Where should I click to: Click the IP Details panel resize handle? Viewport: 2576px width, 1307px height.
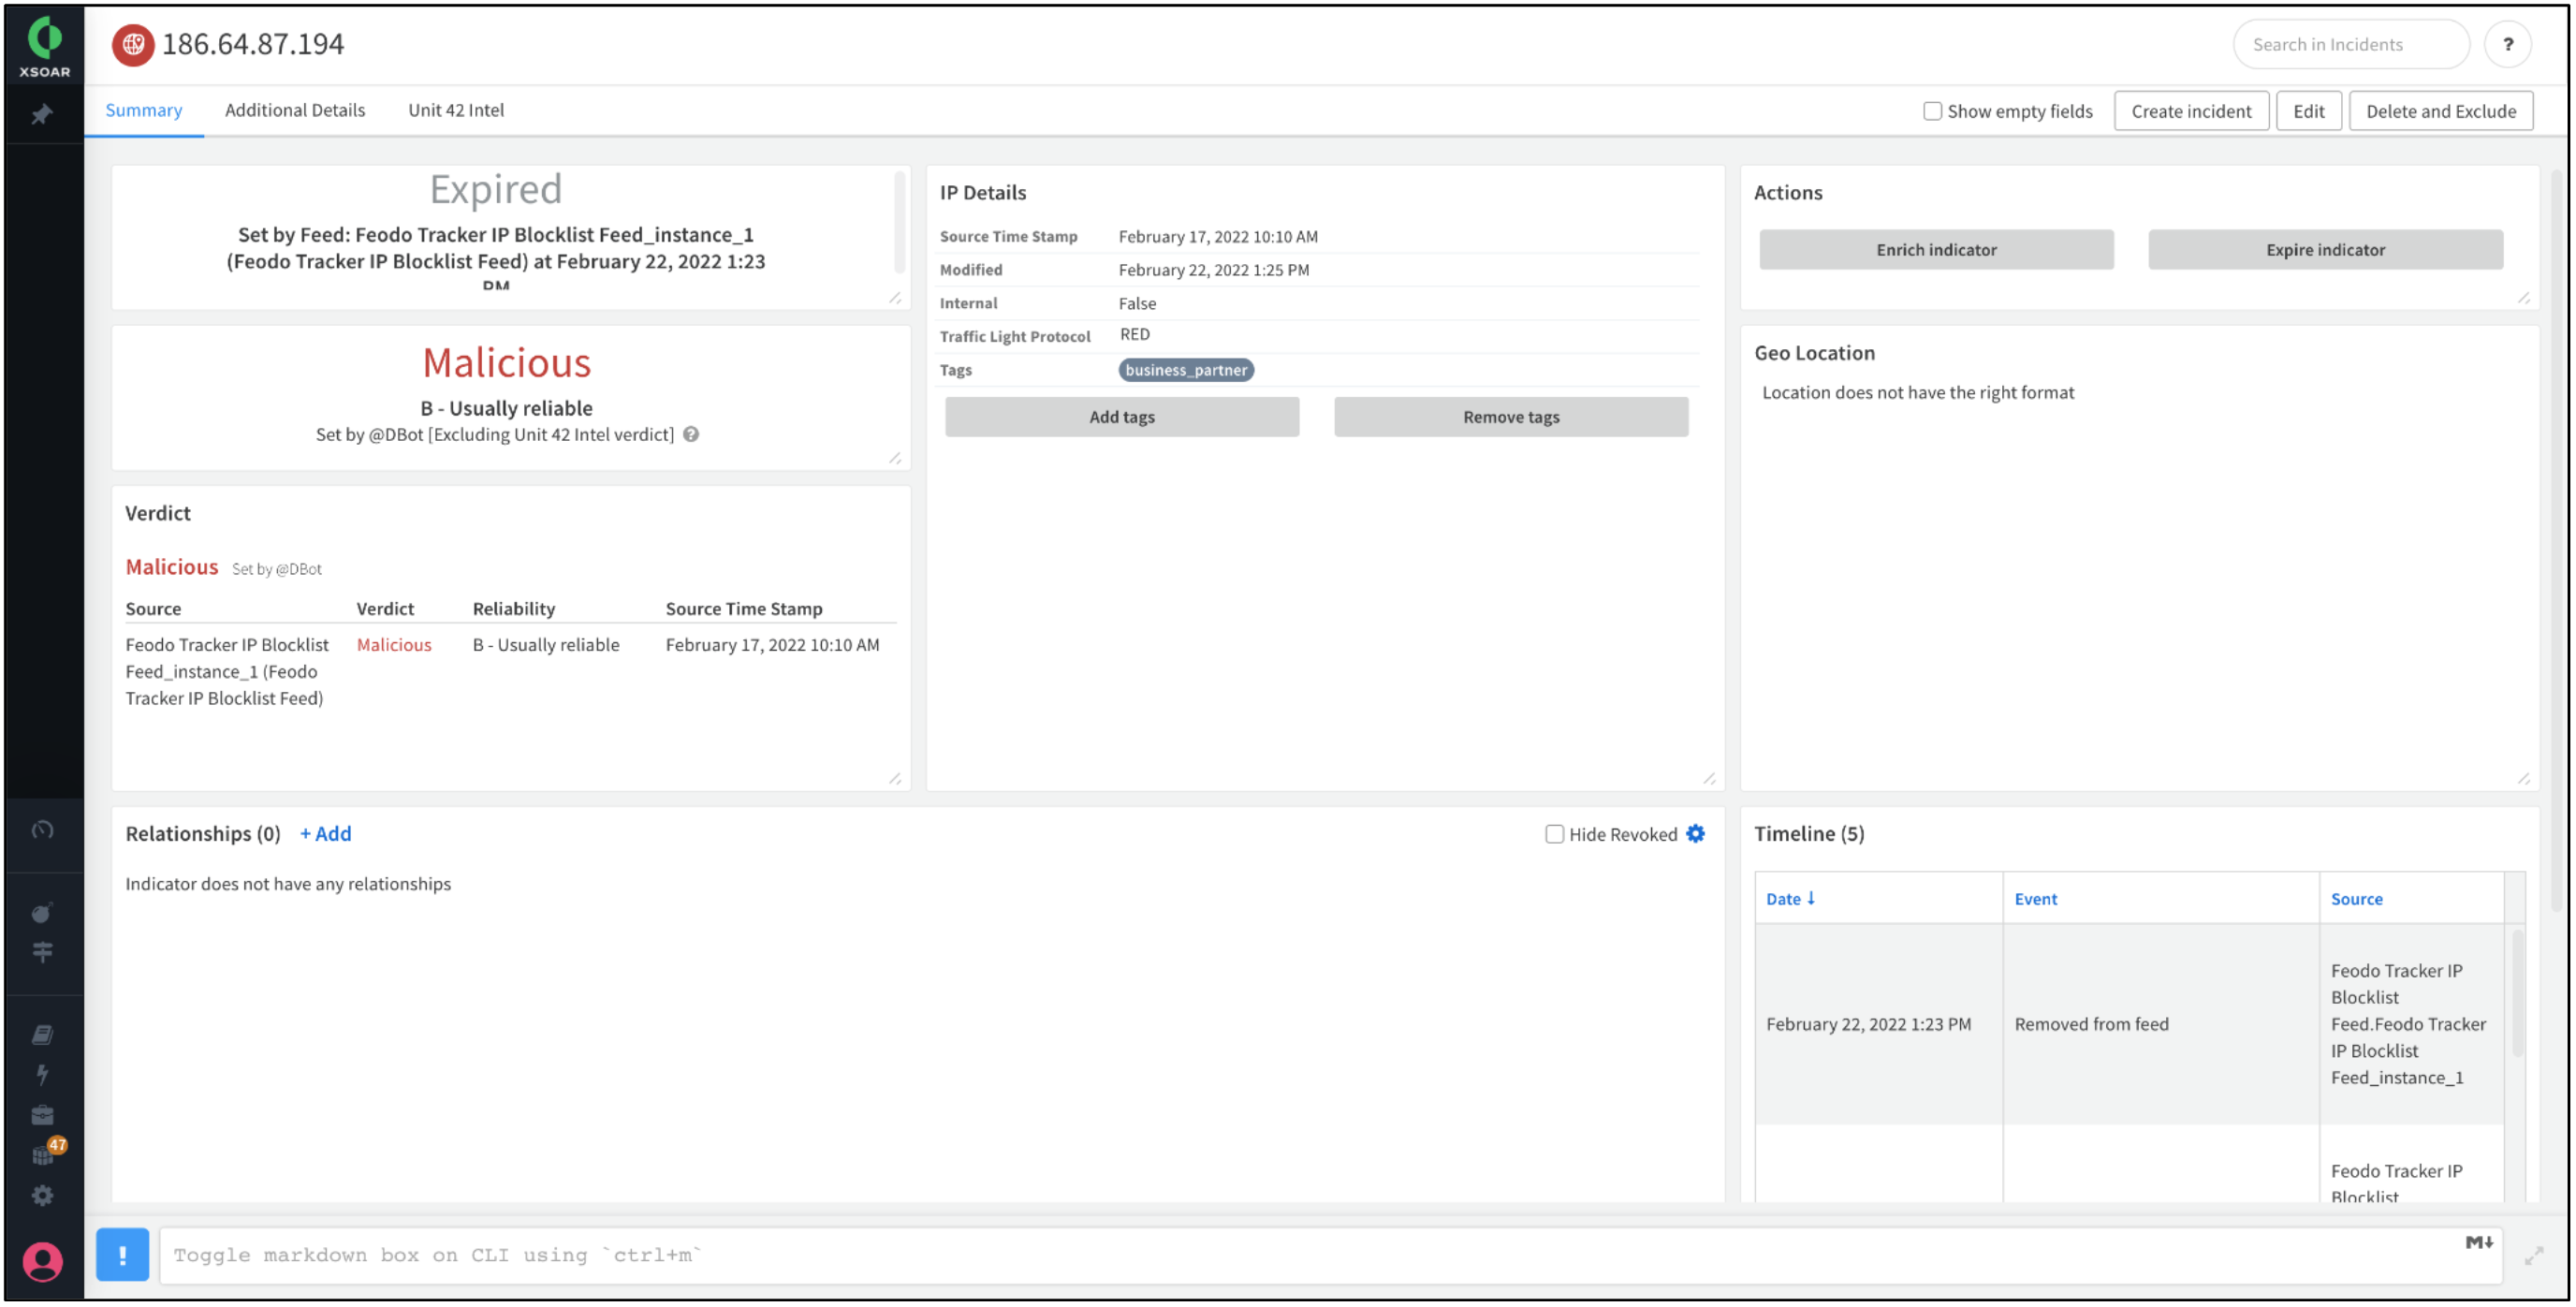pyautogui.click(x=1709, y=779)
